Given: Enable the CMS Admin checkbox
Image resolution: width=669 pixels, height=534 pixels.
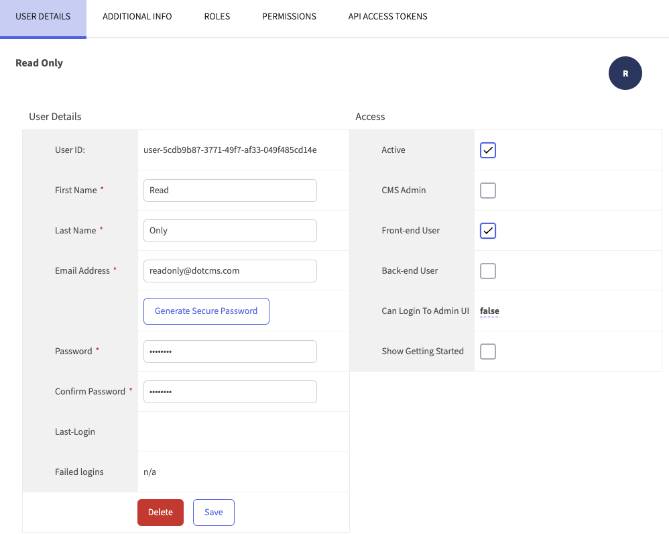Looking at the screenshot, I should click(488, 191).
